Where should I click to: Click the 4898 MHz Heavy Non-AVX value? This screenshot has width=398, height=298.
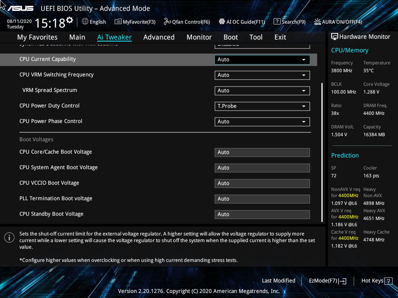click(x=374, y=203)
